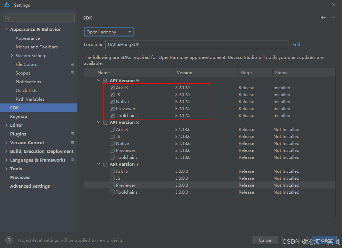Collapse the API Version 7 group
This screenshot has height=248, width=342.
click(99, 164)
